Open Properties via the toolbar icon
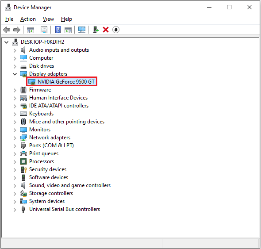Image resolution: width=261 pixels, height=249 pixels. (x=44, y=30)
